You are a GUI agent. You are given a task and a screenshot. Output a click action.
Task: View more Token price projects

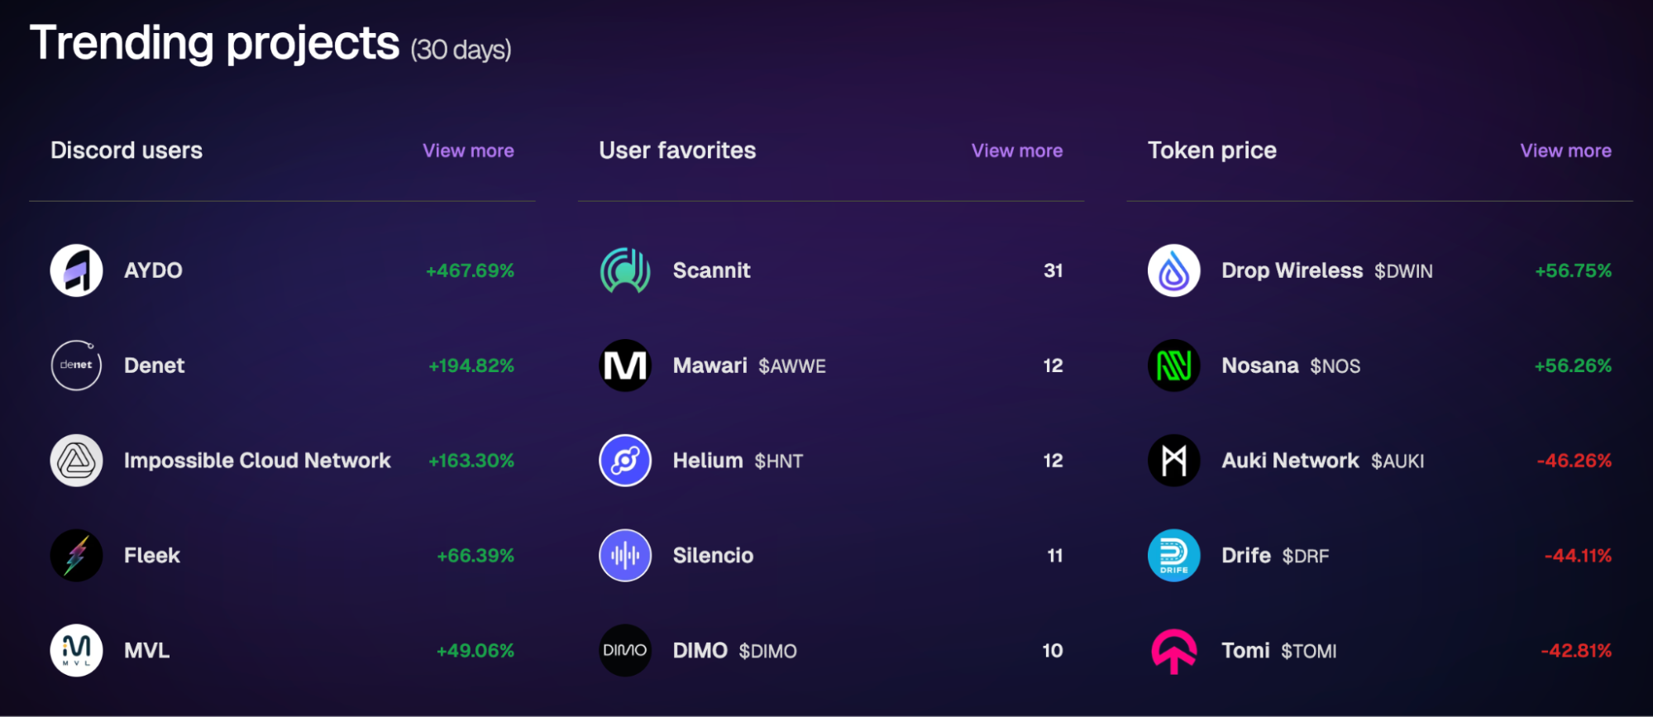click(x=1565, y=151)
